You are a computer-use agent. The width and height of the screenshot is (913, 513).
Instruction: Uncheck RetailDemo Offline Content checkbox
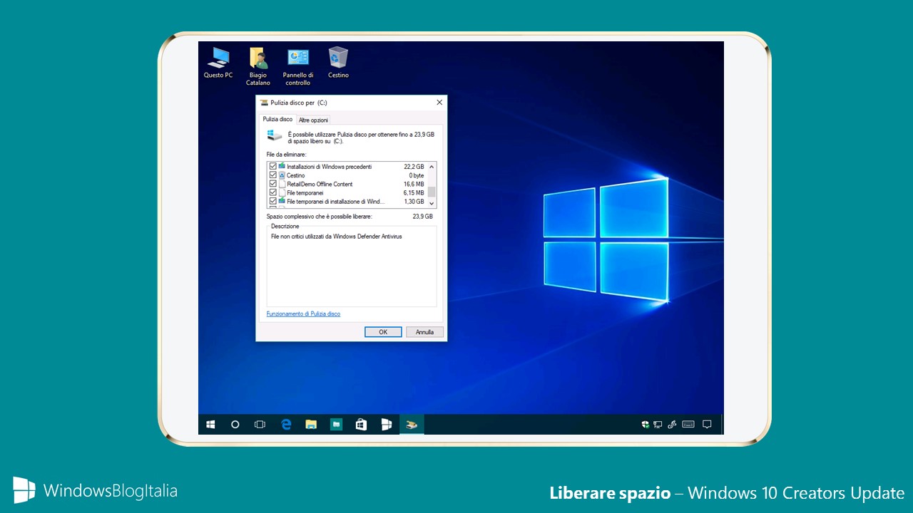pos(272,184)
